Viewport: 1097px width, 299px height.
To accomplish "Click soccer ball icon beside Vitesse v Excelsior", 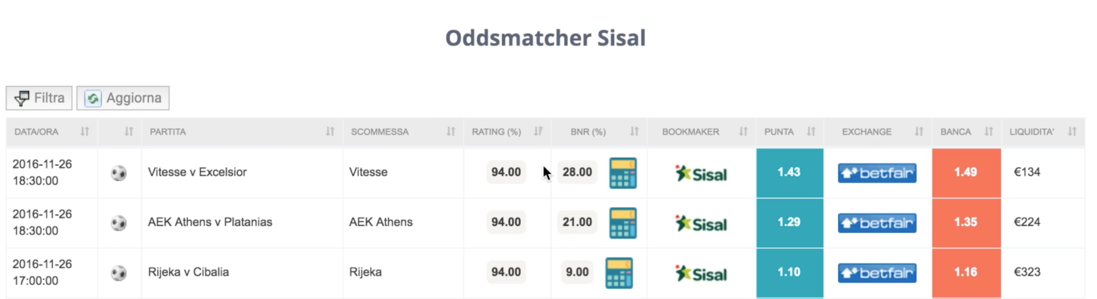I will [x=119, y=173].
